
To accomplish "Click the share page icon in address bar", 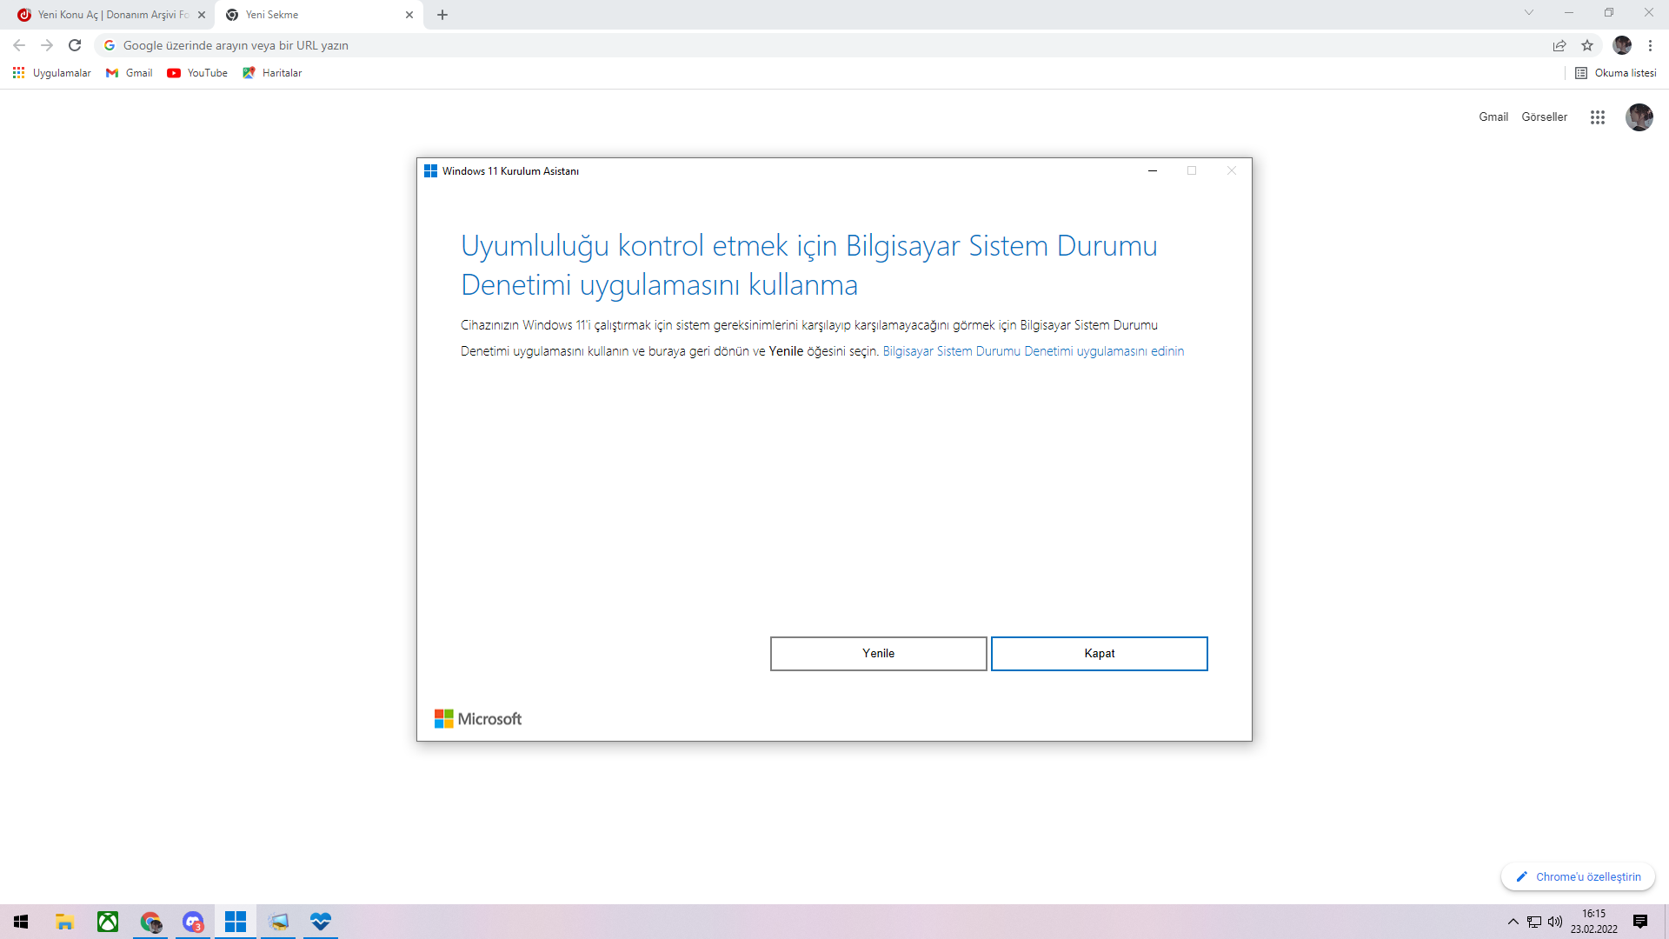I will pyautogui.click(x=1559, y=45).
